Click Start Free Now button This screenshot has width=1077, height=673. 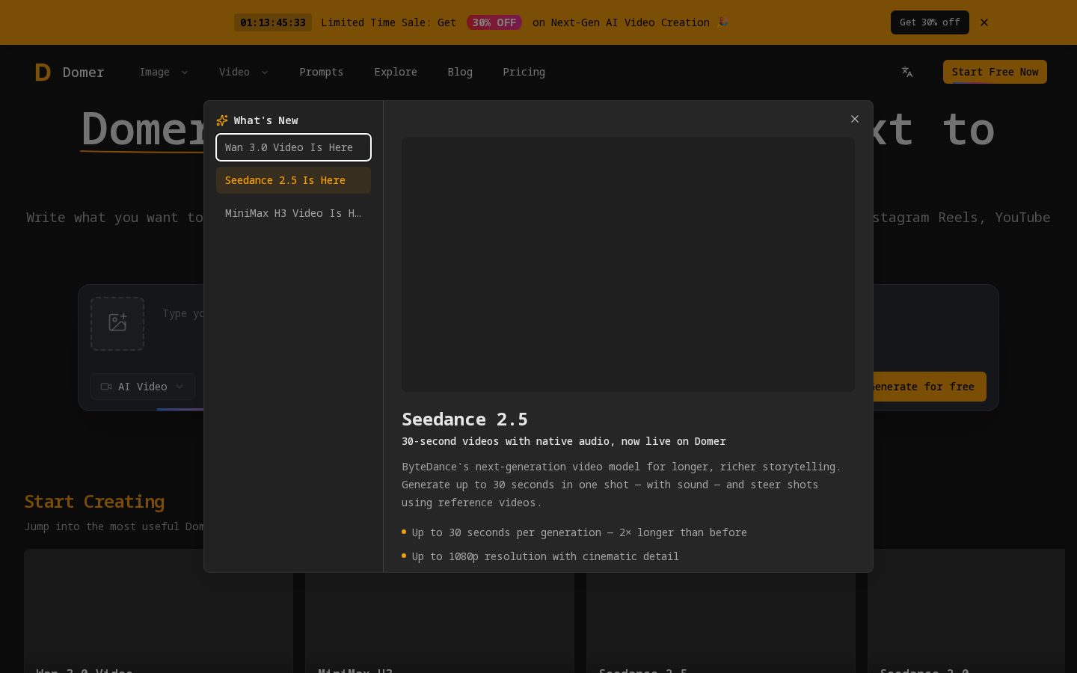click(x=995, y=72)
